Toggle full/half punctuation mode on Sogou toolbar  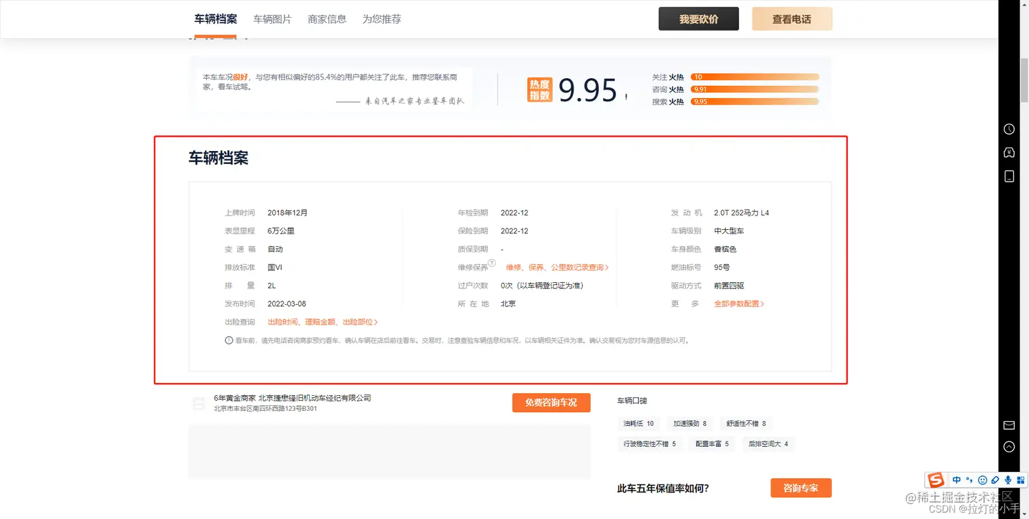969,480
